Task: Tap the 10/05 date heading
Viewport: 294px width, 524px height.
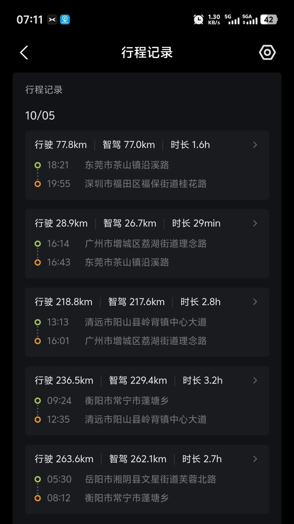Action: (40, 116)
